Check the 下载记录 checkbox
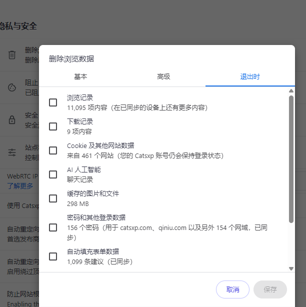Image resolution: width=306 pixels, height=307 pixels. click(53, 126)
